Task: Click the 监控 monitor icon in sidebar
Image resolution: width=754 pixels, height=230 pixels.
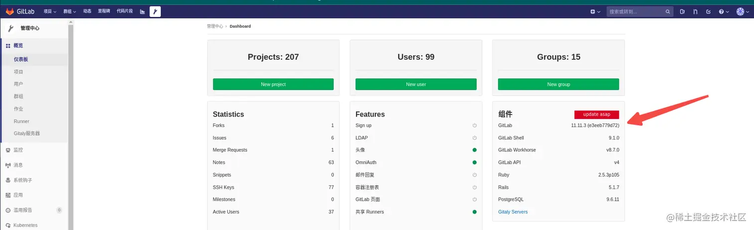Action: (8, 150)
